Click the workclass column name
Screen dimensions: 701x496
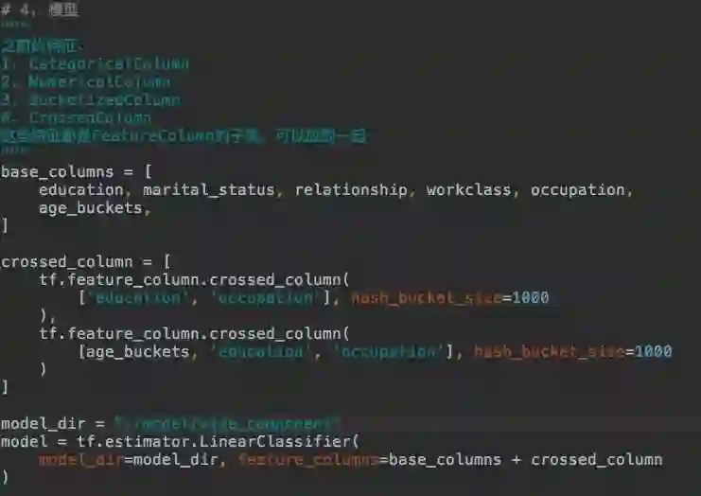pyautogui.click(x=468, y=190)
